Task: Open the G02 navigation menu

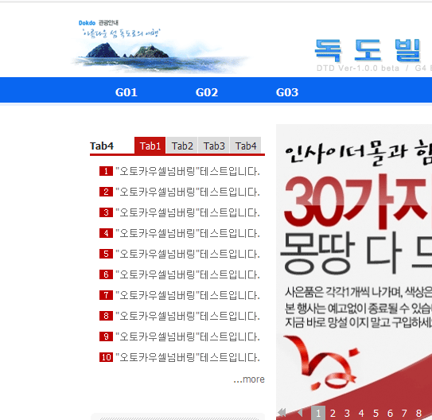Action: click(207, 92)
